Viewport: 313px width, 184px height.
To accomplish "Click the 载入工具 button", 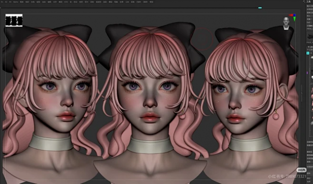I will pyautogui.click(x=310, y=6).
